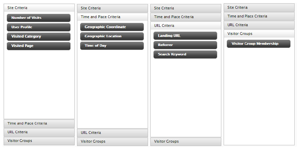Image resolution: width=300 pixels, height=151 pixels.
Task: Collapse Visitor Groups header above Visitor Group Membership
Action: pyautogui.click(x=259, y=34)
